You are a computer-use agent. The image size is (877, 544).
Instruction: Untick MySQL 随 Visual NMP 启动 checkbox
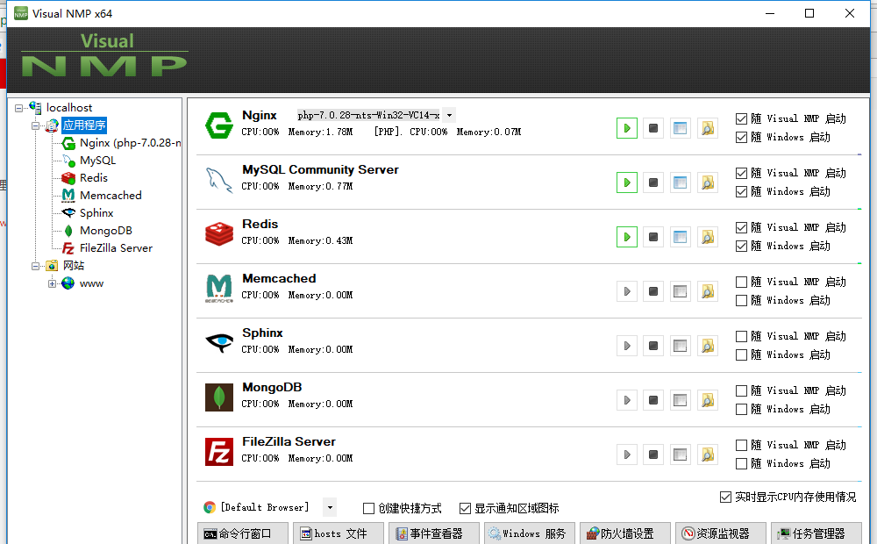pos(741,173)
